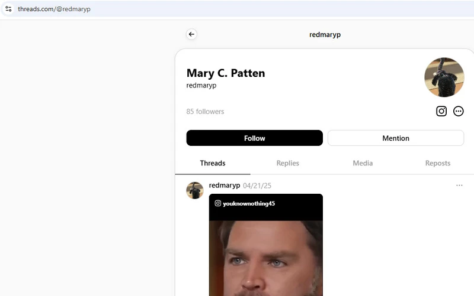The width and height of the screenshot is (474, 296).
Task: Click the Mary C. Patten profile name
Action: tap(226, 73)
